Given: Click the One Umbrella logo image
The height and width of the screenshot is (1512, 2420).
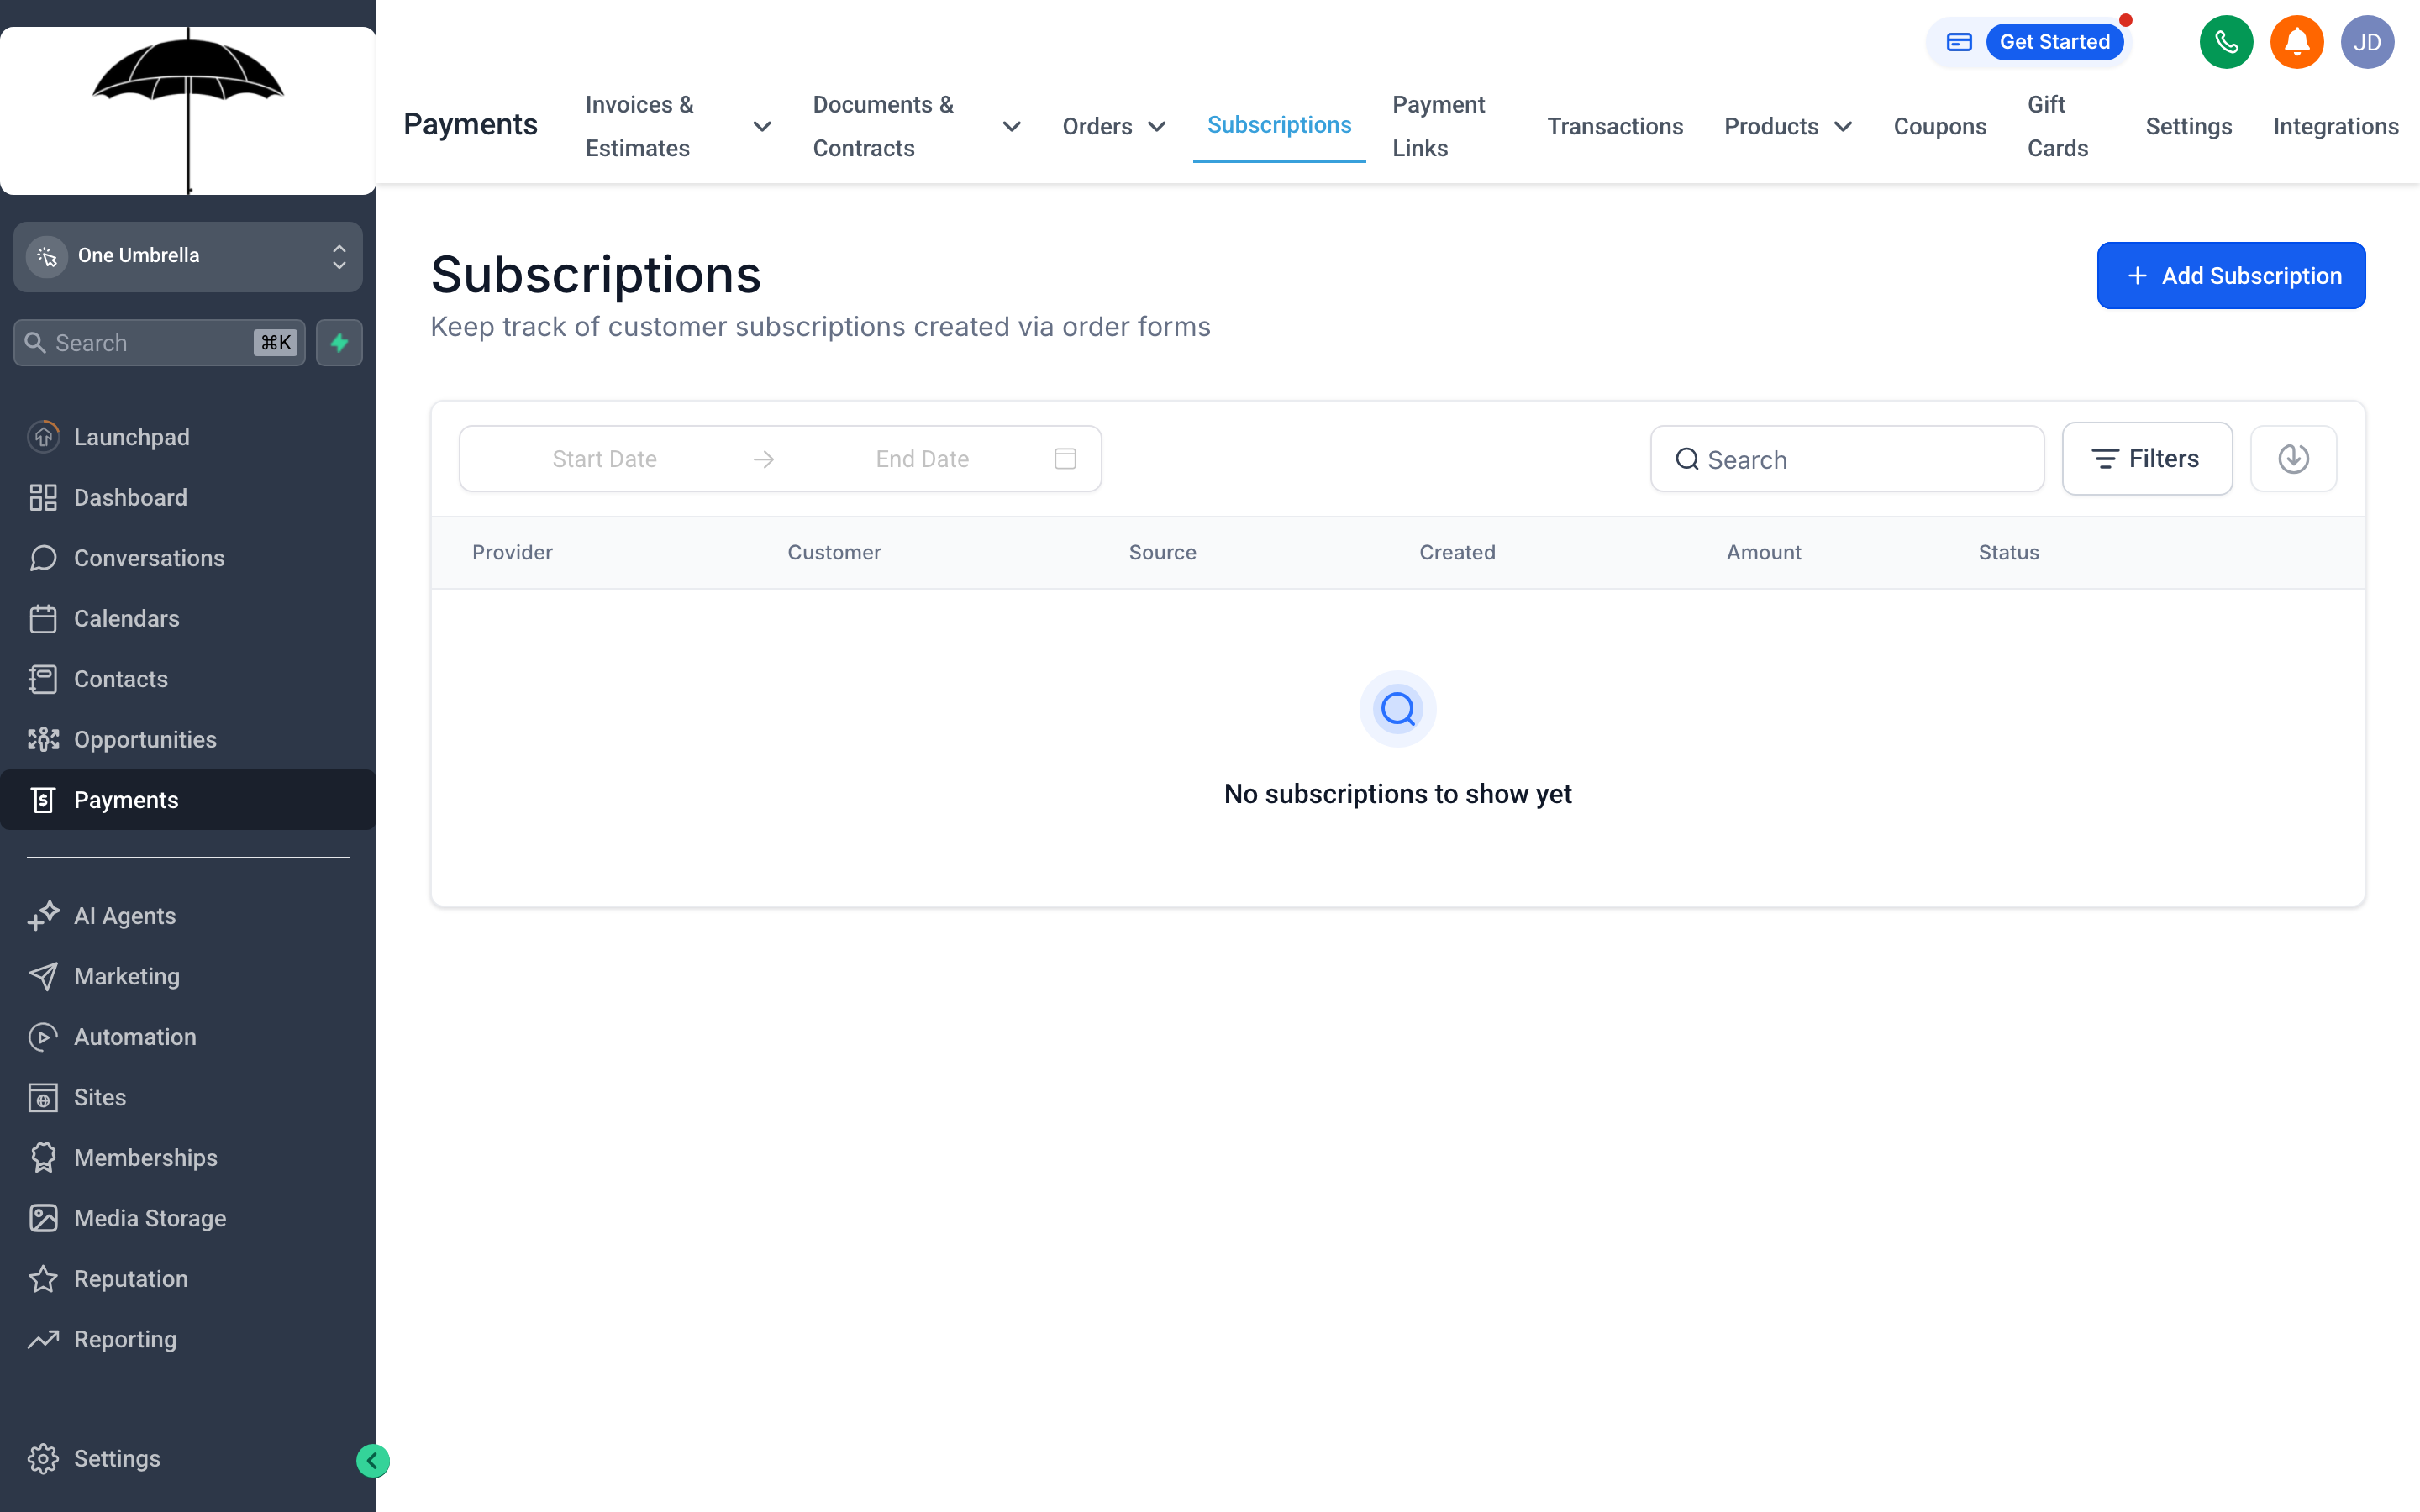Looking at the screenshot, I should pos(188,110).
